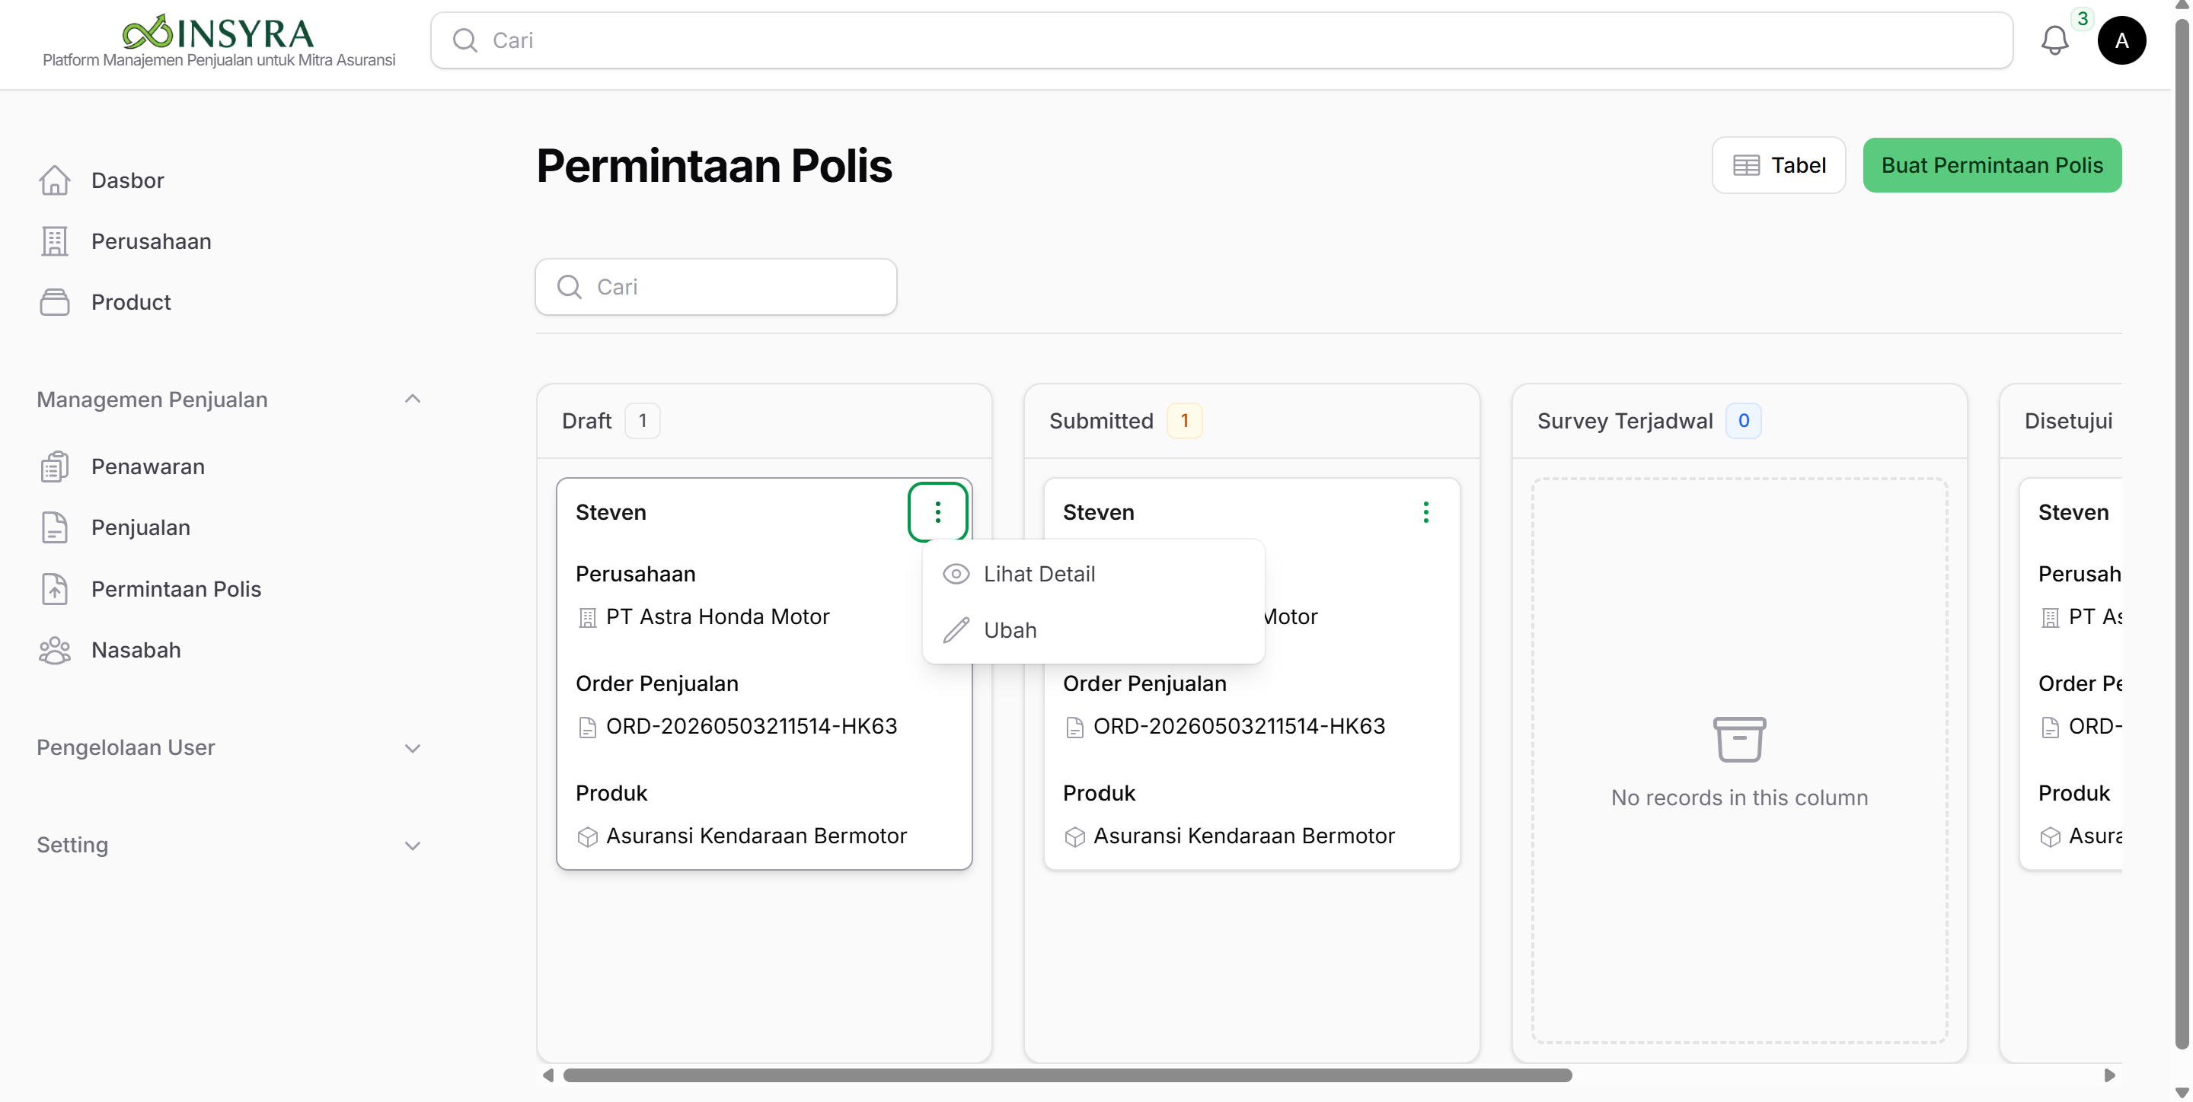Switch to Tabel view
The height and width of the screenshot is (1102, 2193).
[x=1779, y=165]
